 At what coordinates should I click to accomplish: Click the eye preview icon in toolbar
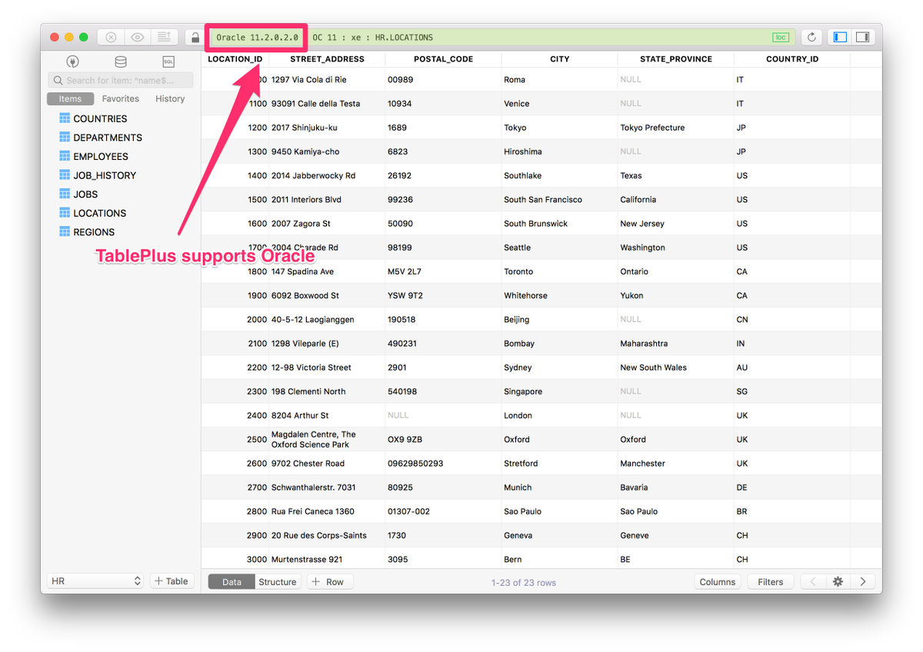[137, 36]
